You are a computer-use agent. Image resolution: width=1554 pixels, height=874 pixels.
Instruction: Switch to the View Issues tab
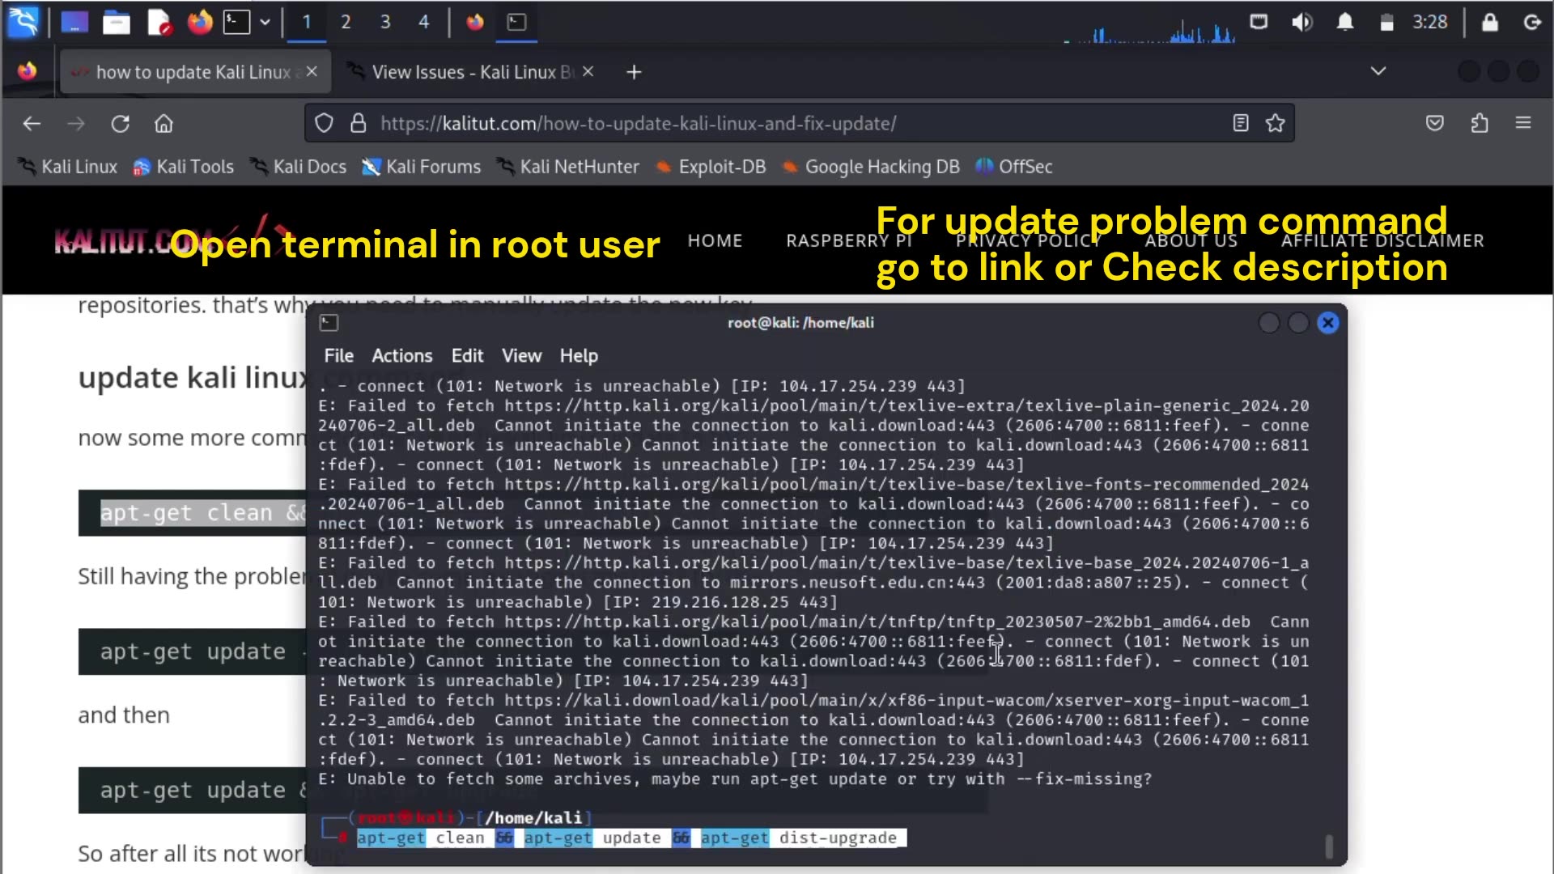tap(461, 71)
